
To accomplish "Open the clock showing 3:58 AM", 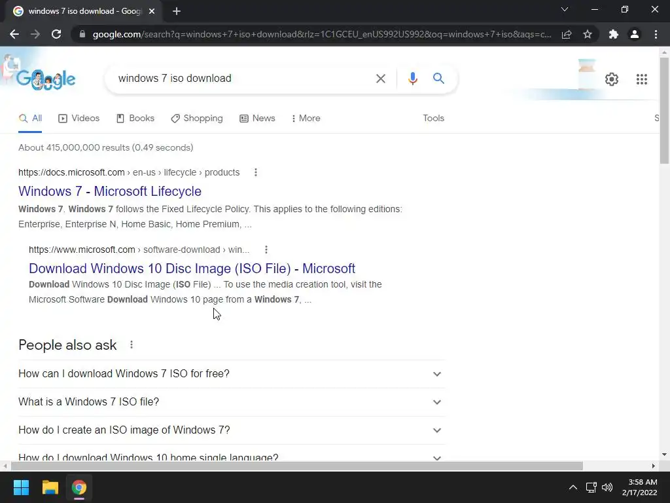I will pos(640,487).
